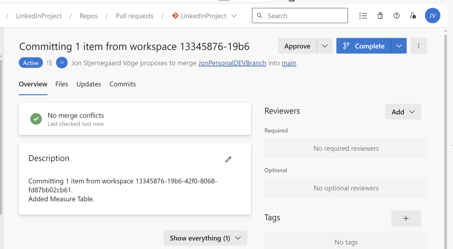Click the author JV avatar beside Active
This screenshot has height=249, width=453.
(x=62, y=63)
